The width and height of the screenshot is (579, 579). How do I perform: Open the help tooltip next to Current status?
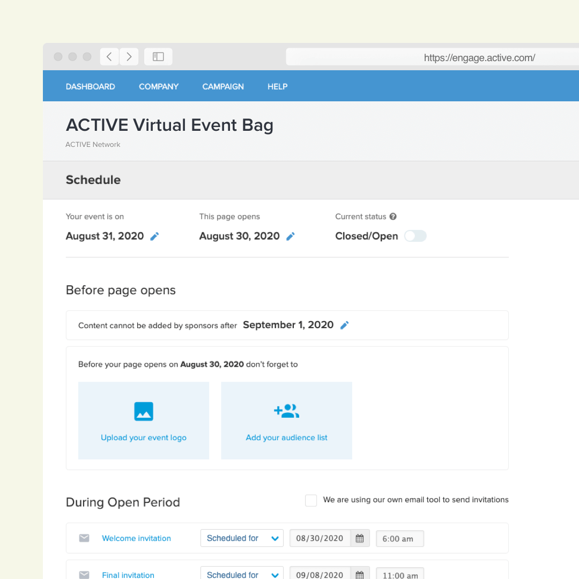pos(393,217)
